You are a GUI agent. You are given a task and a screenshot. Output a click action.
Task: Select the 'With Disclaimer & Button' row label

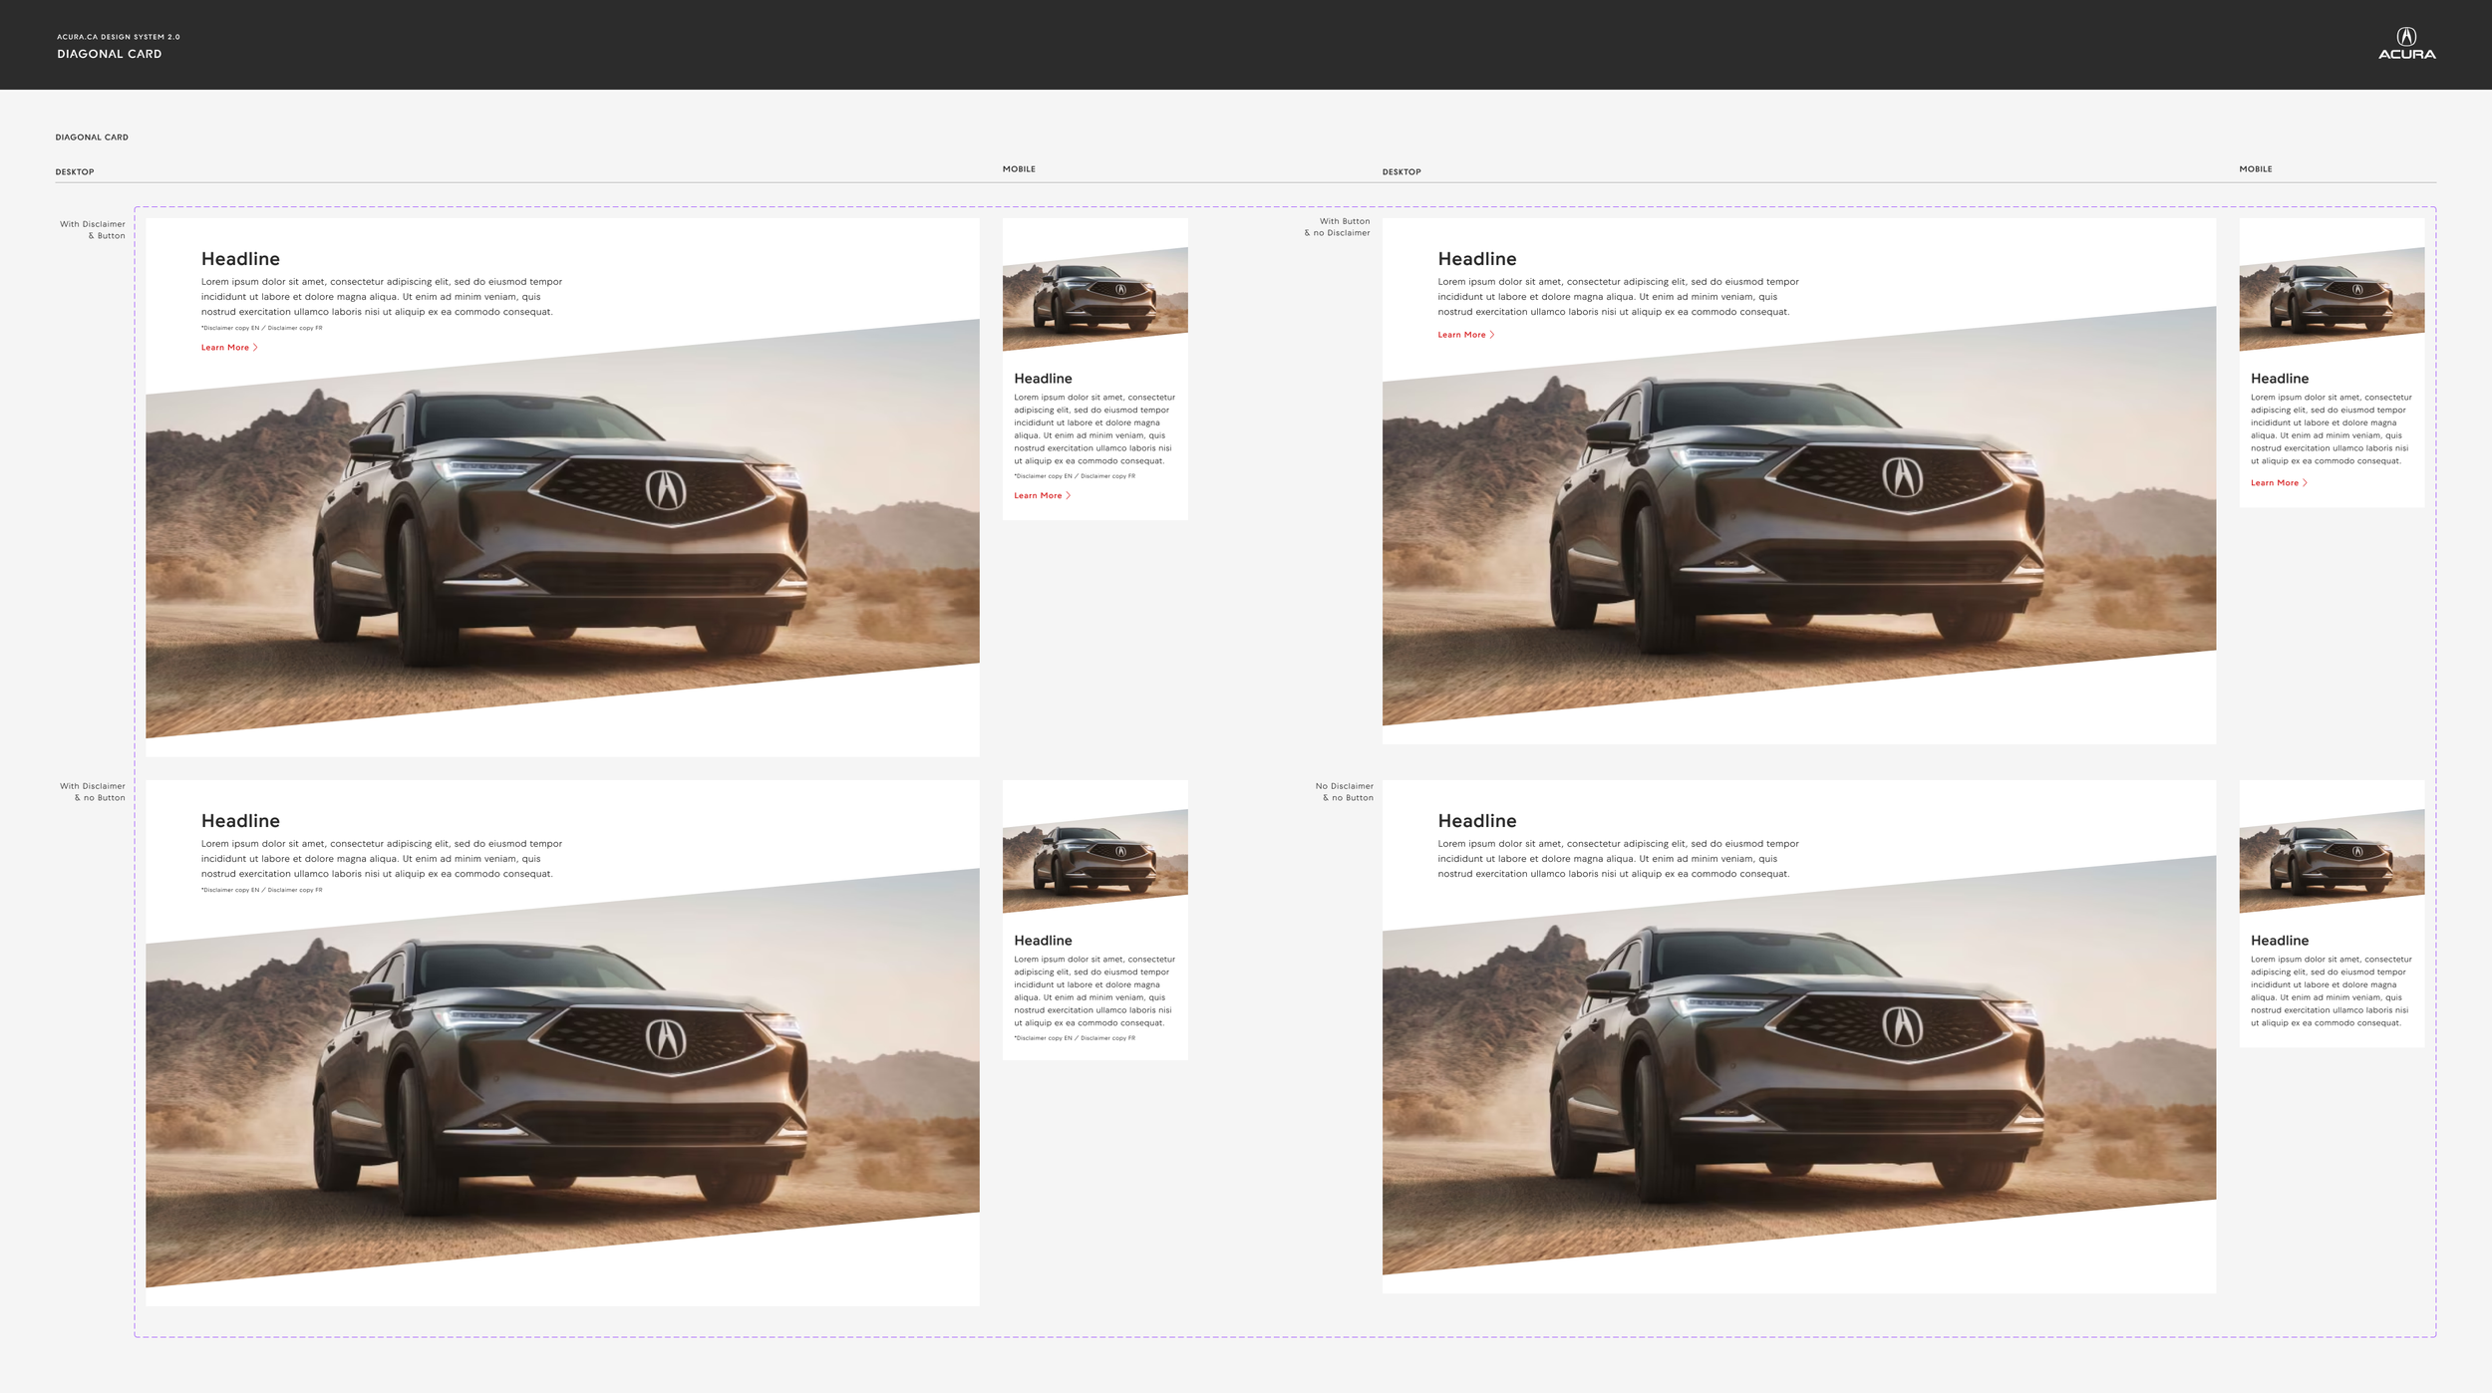click(93, 230)
